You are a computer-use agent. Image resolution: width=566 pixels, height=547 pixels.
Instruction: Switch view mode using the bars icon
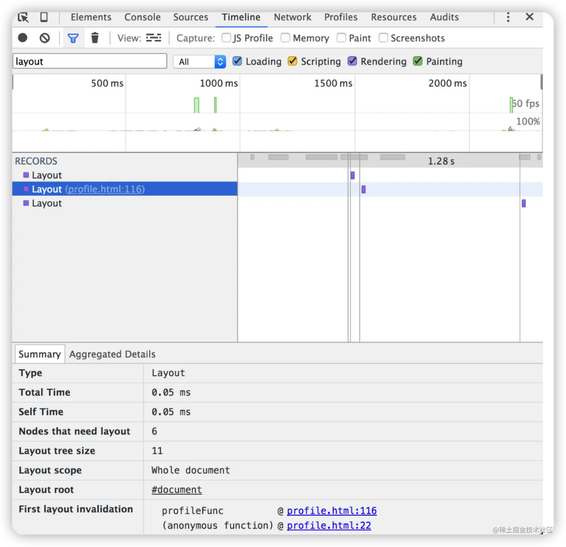[x=153, y=38]
